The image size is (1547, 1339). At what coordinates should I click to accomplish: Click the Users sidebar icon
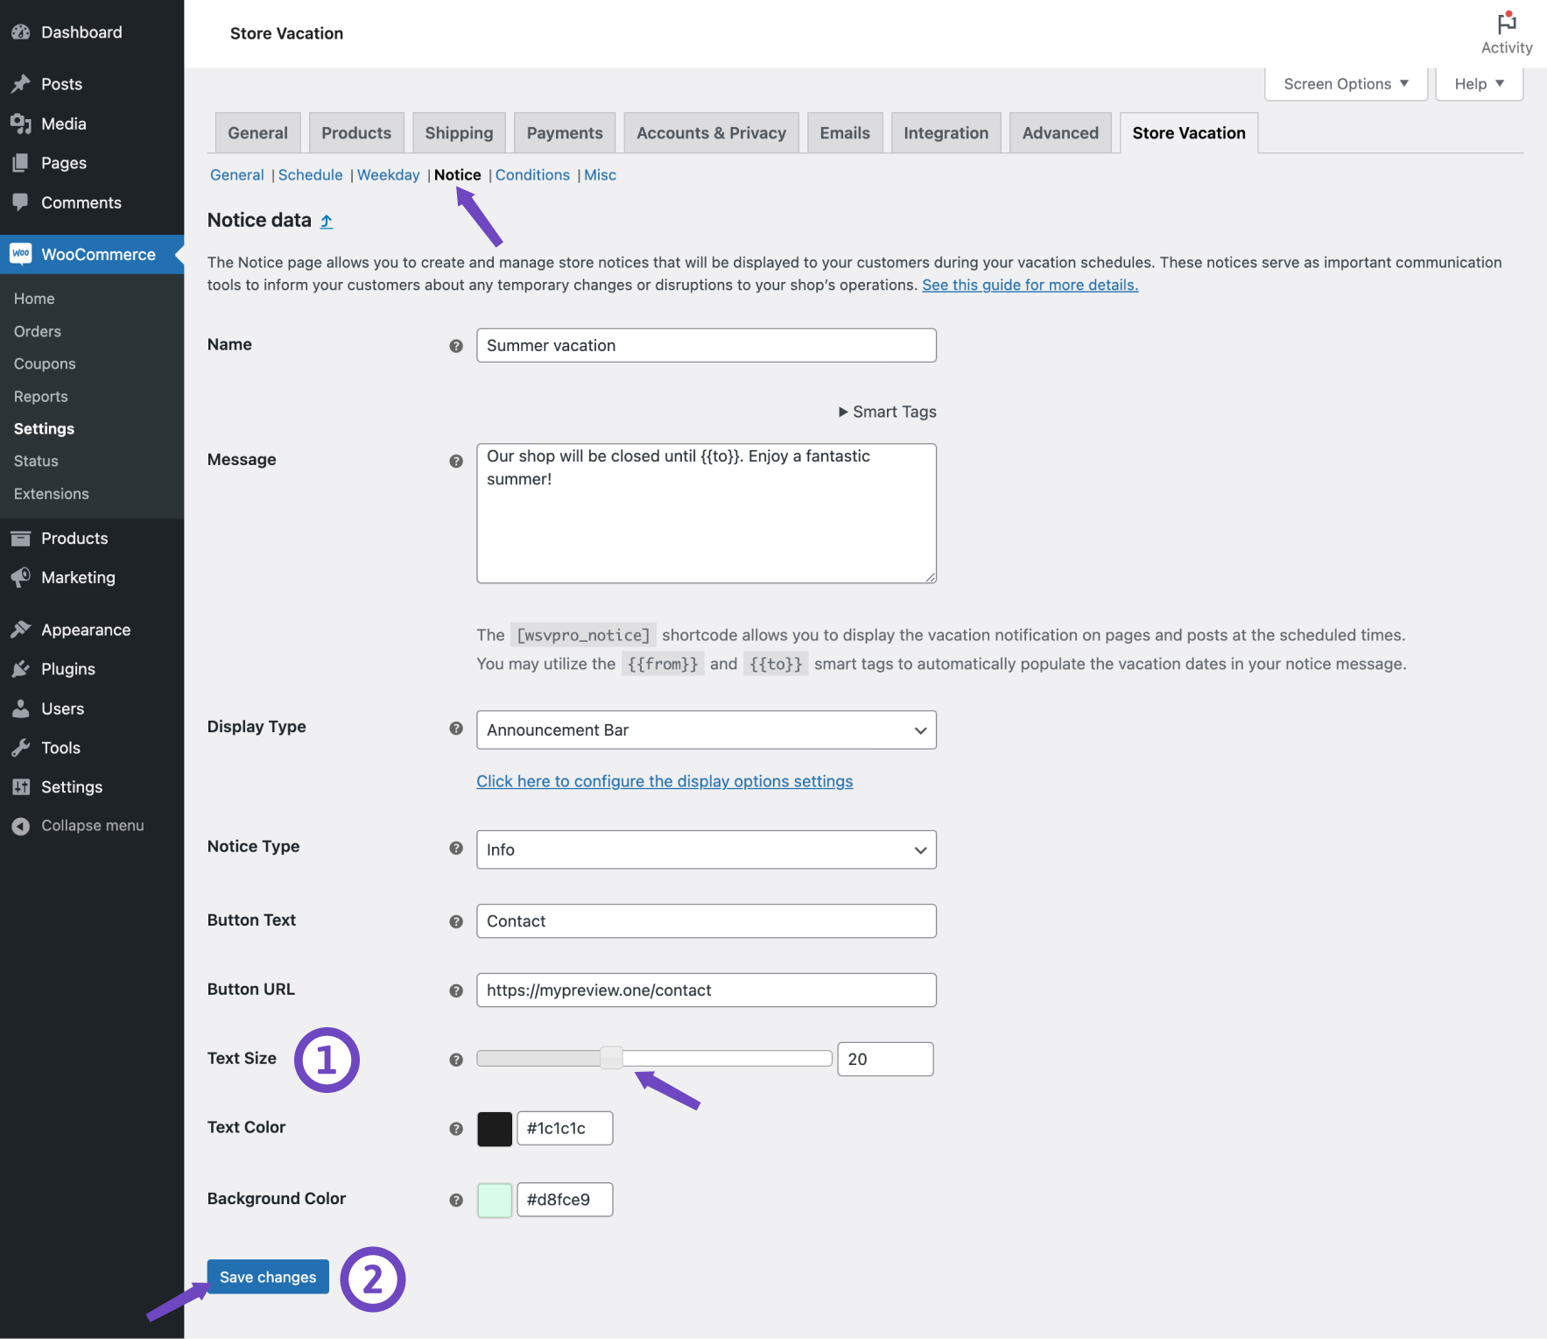pos(21,708)
